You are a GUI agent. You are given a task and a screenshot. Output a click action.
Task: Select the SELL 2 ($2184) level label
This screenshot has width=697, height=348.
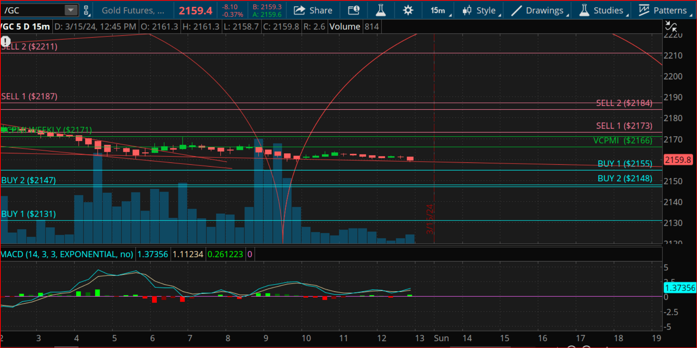coord(624,103)
